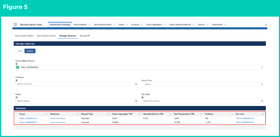Open the Accounts nav tab
This screenshot has width=280, height=137.
point(135,25)
